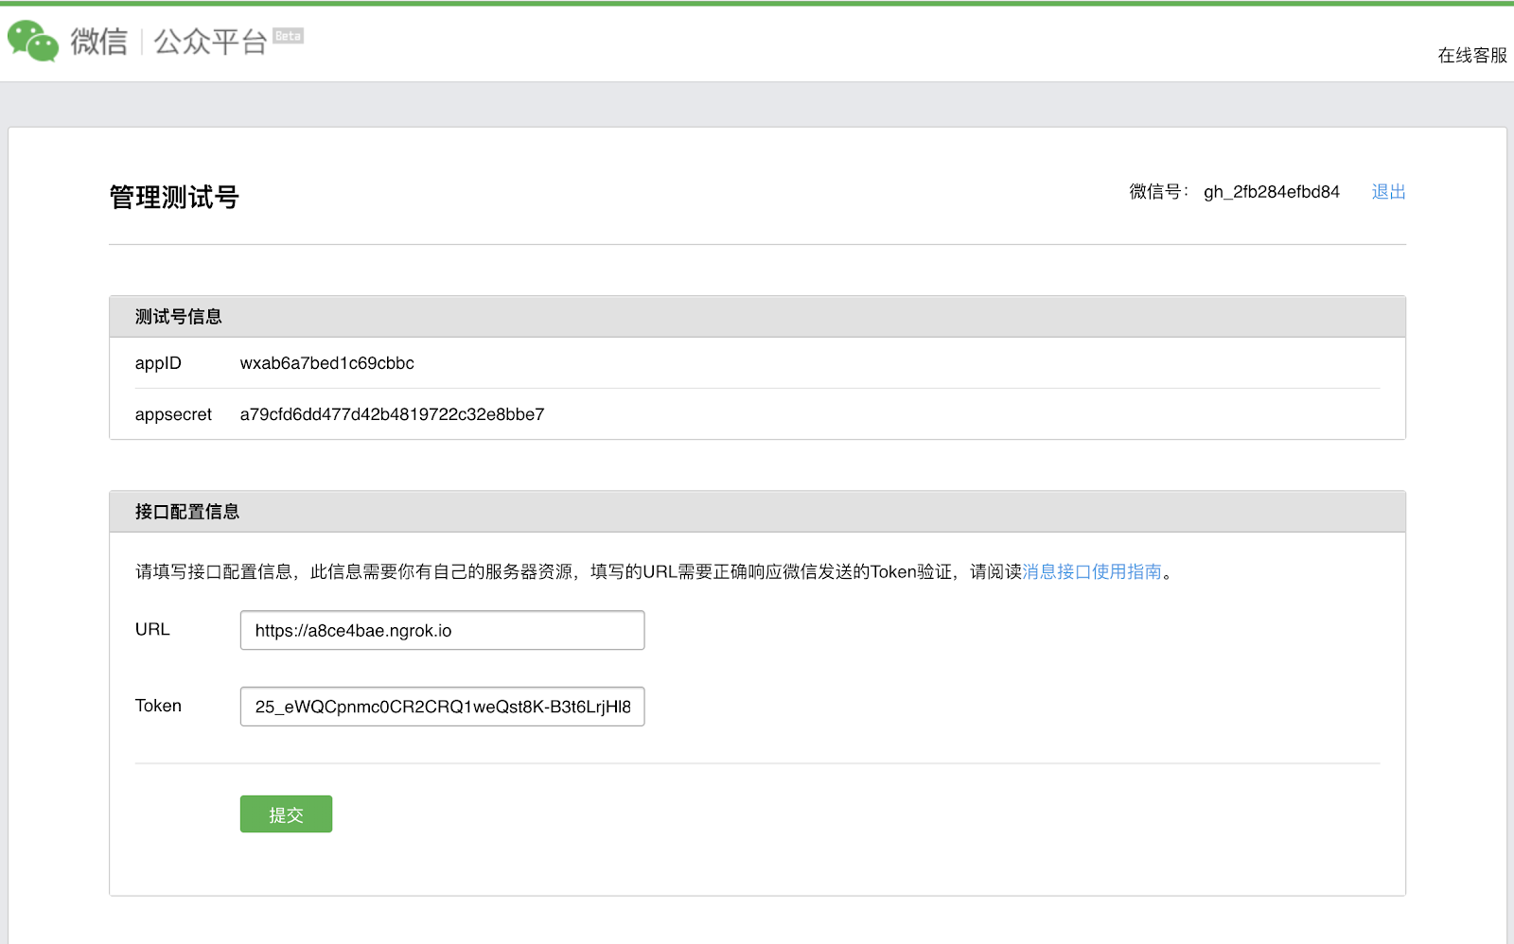The height and width of the screenshot is (944, 1514).
Task: Open 在线客服 online support link
Action: coord(1472,56)
